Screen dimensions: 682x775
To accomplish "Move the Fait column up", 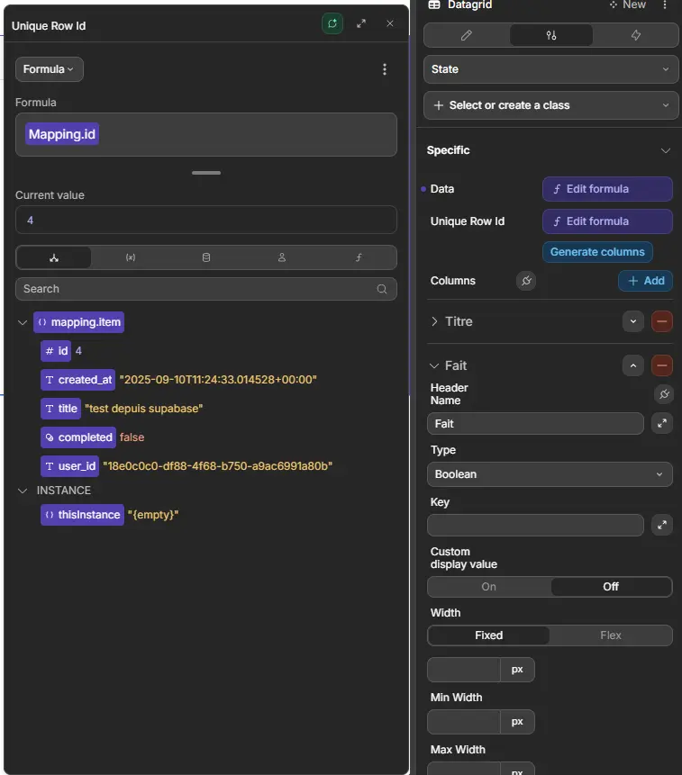I will (633, 365).
